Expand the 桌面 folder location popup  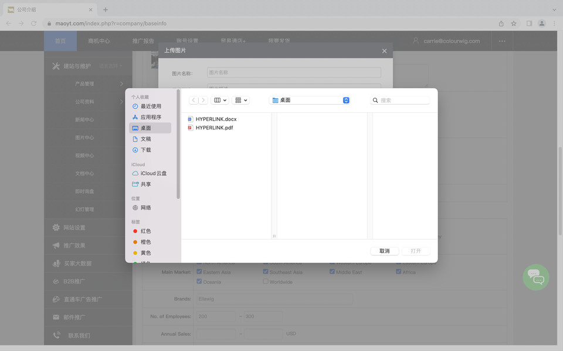coord(345,100)
